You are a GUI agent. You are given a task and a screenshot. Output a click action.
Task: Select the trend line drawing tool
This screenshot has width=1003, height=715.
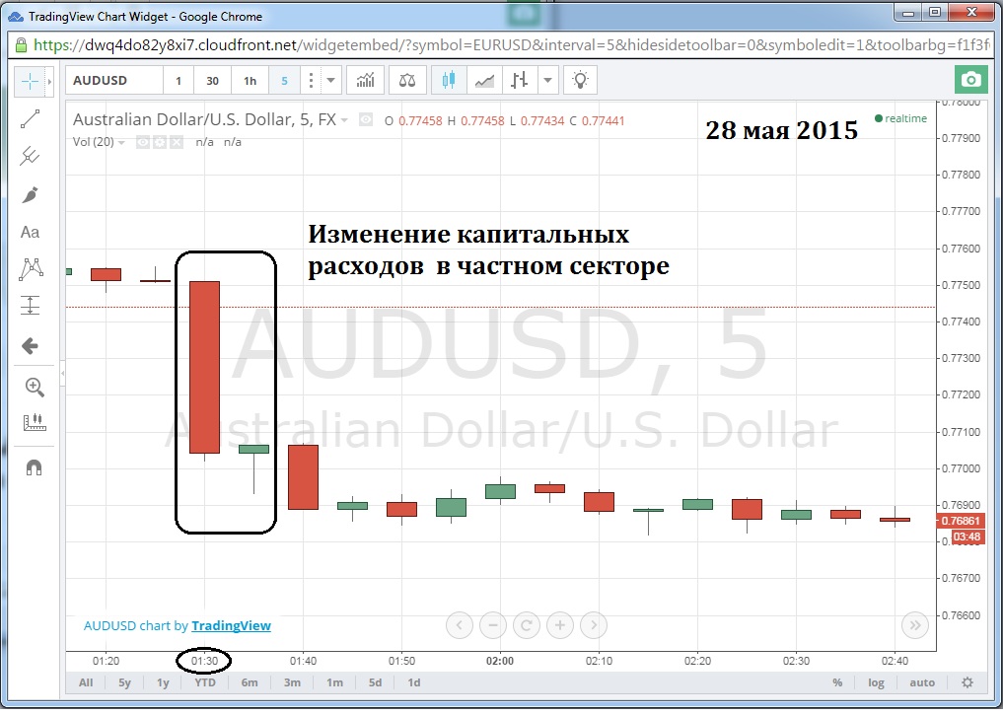pos(30,119)
